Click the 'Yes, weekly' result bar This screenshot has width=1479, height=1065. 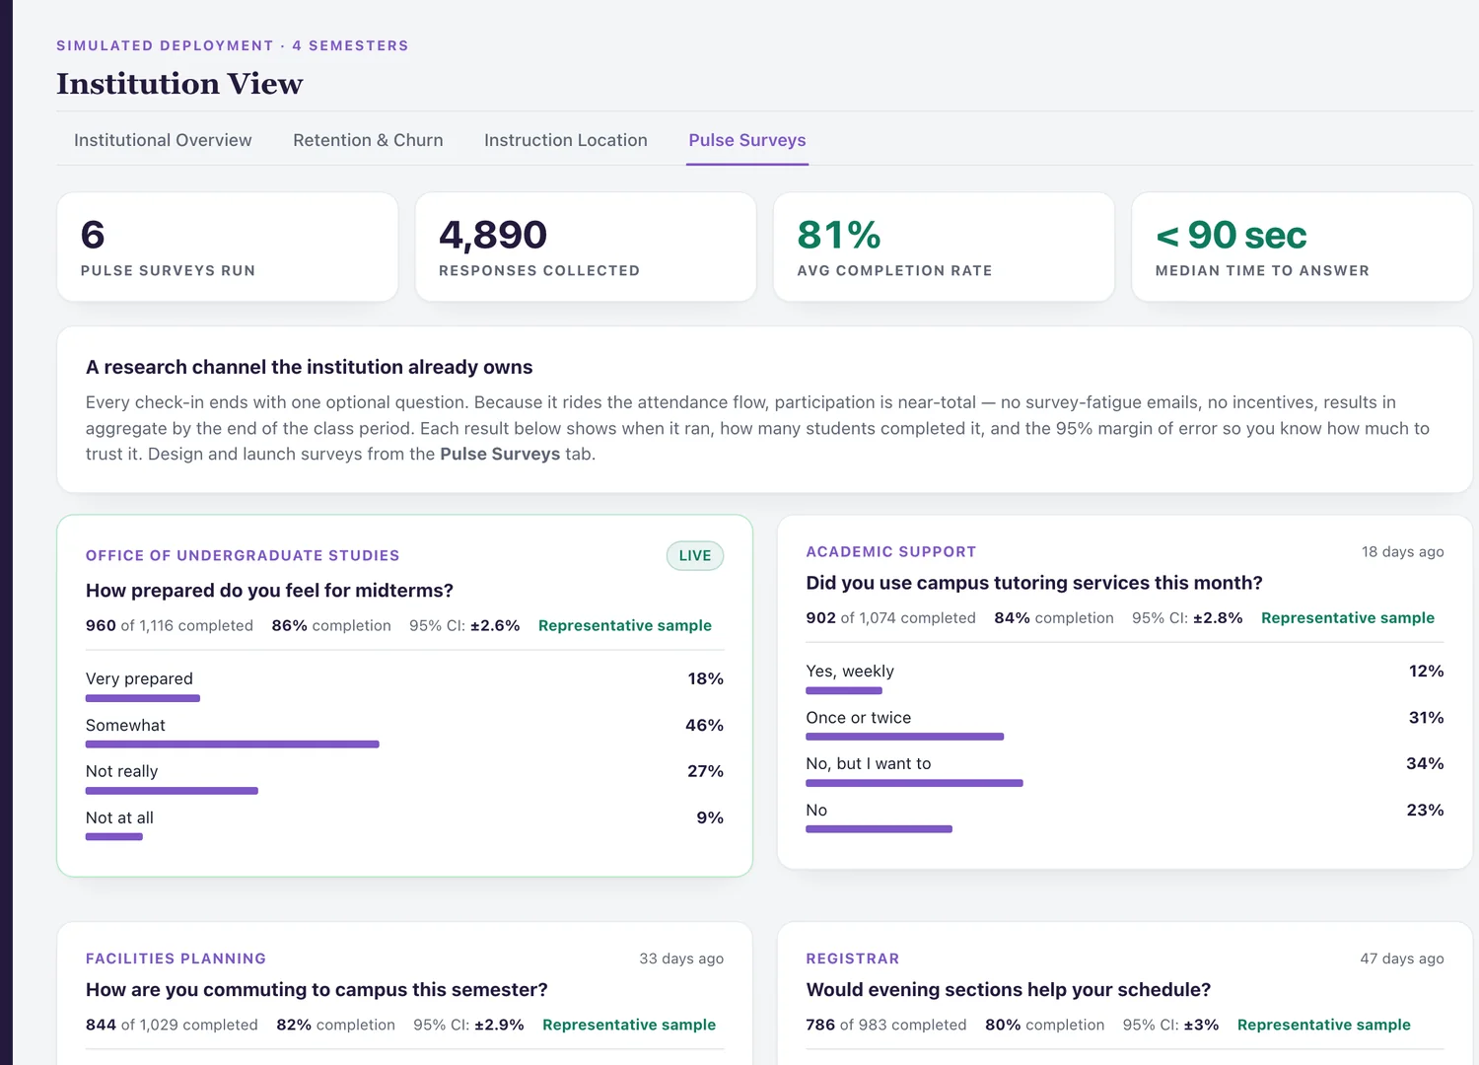pos(844,690)
